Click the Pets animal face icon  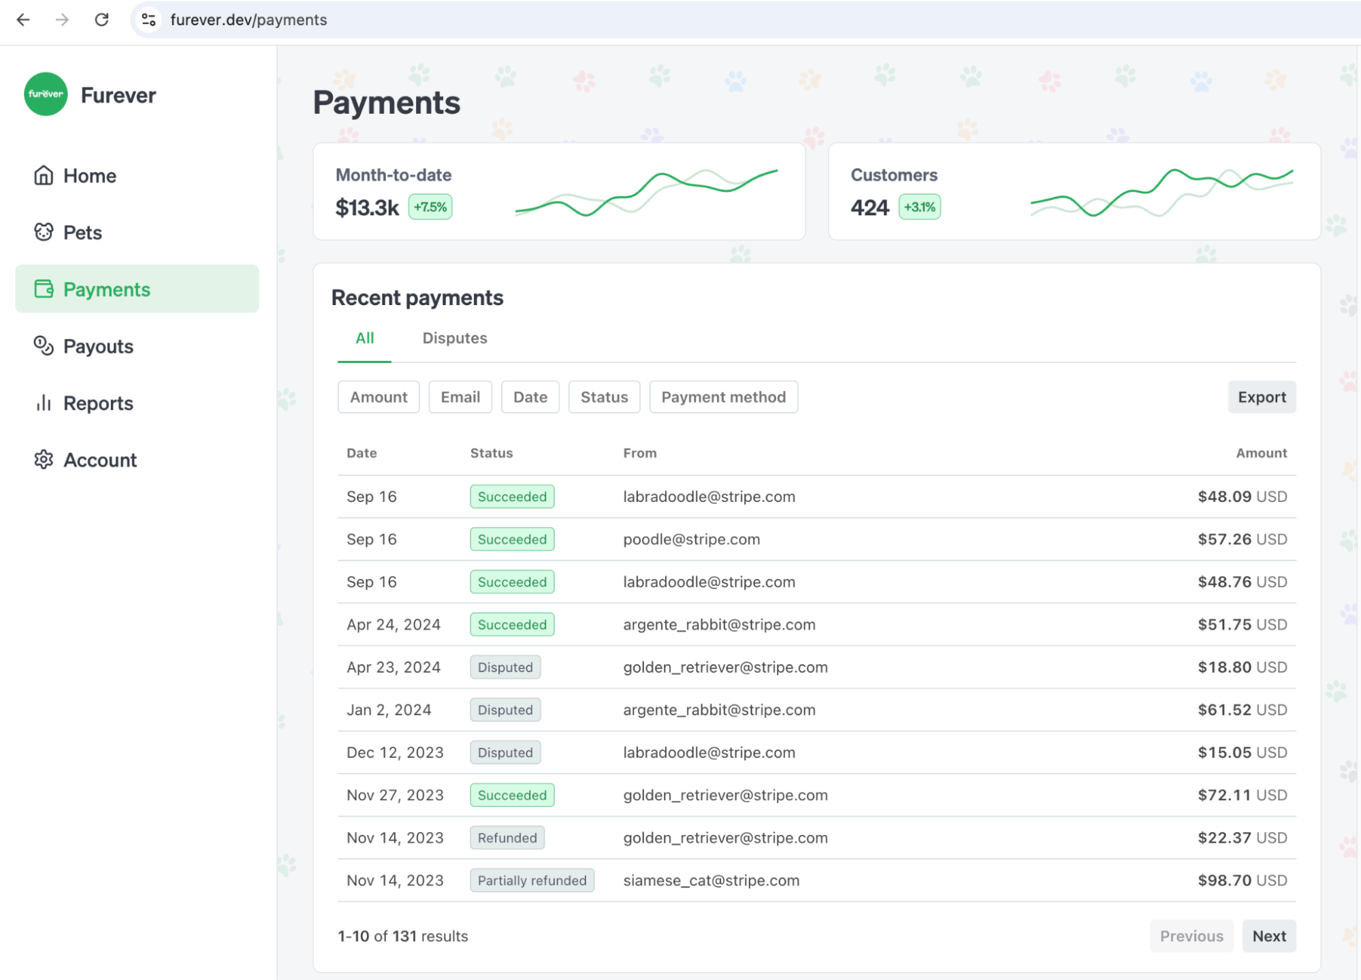click(44, 232)
